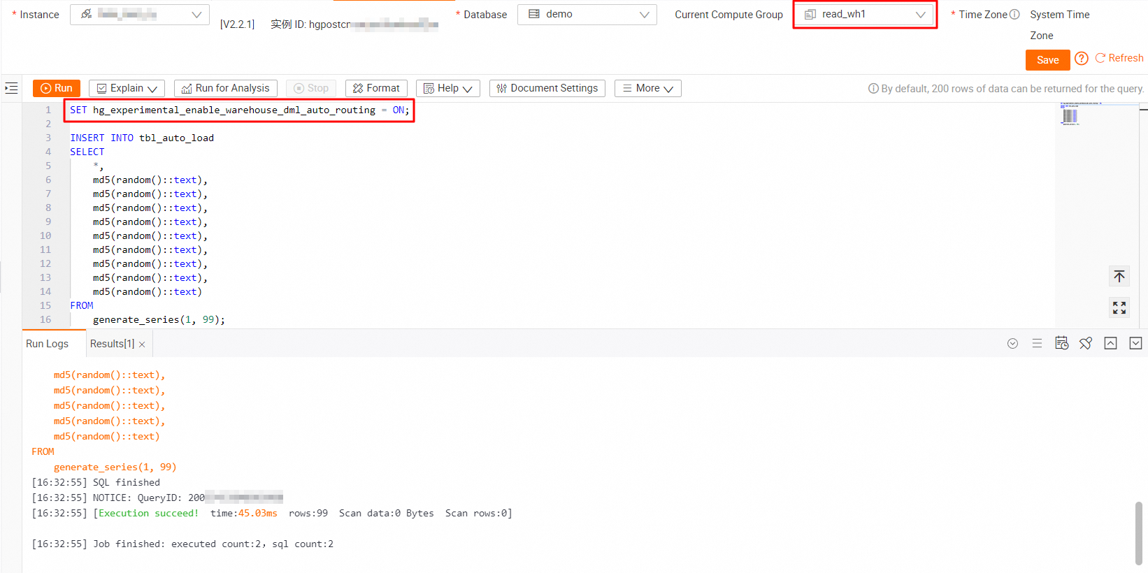Viewport: 1148px width, 573px height.
Task: Click the scroll-to-top arrow icon
Action: pos(1119,276)
